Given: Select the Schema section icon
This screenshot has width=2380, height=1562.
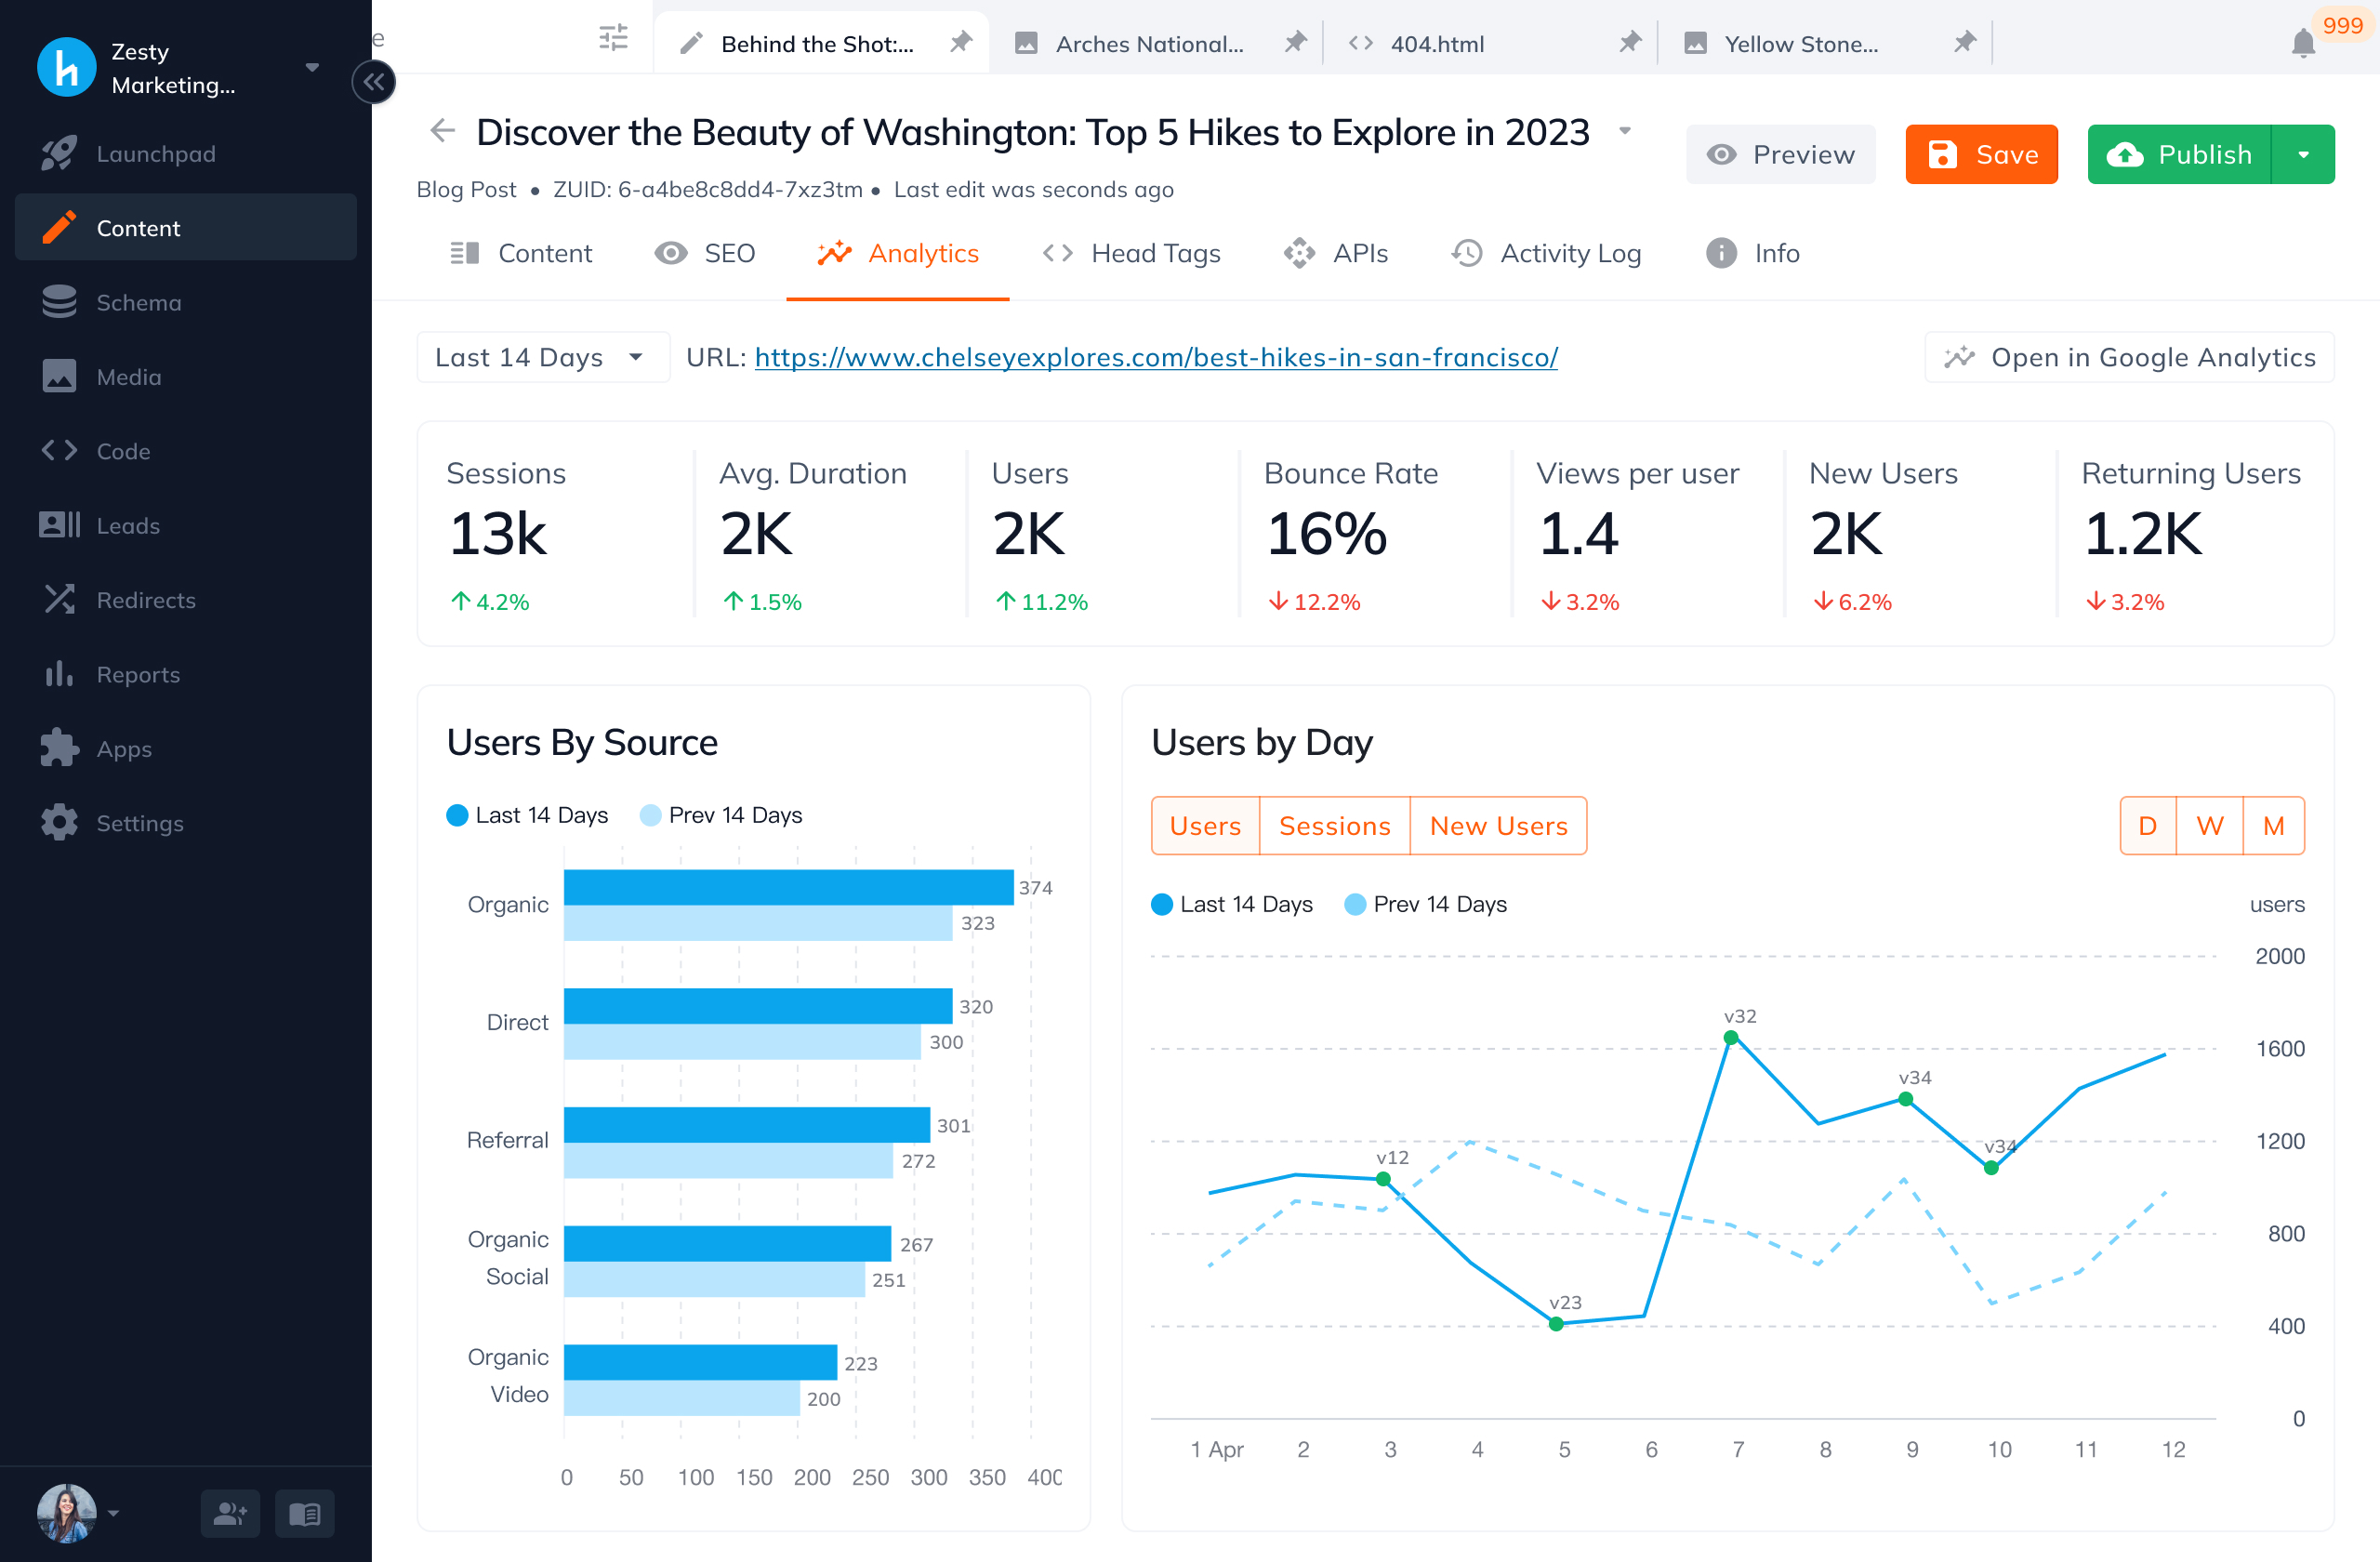Looking at the screenshot, I should (x=60, y=302).
